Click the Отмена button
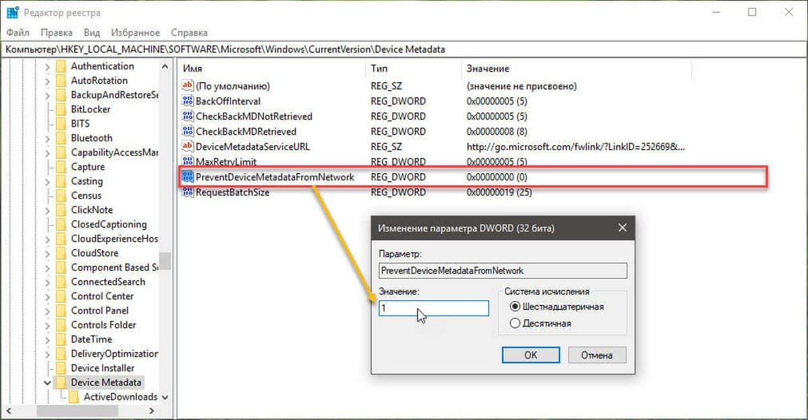 click(x=598, y=355)
